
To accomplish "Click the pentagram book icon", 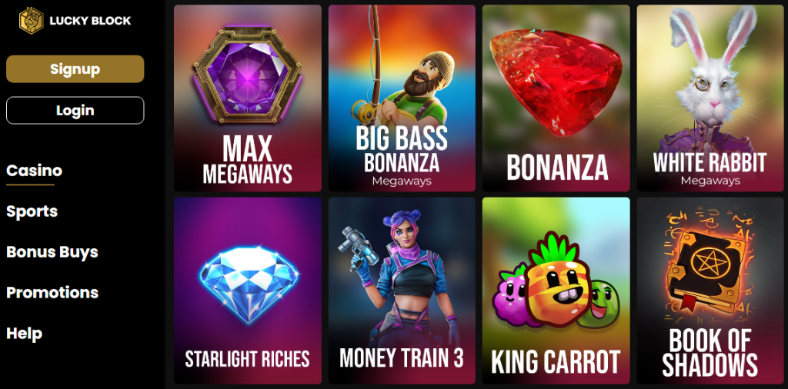I will pos(708,269).
